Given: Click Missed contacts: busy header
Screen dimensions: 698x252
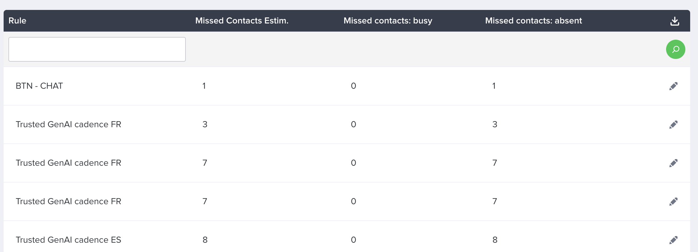Looking at the screenshot, I should click(388, 21).
